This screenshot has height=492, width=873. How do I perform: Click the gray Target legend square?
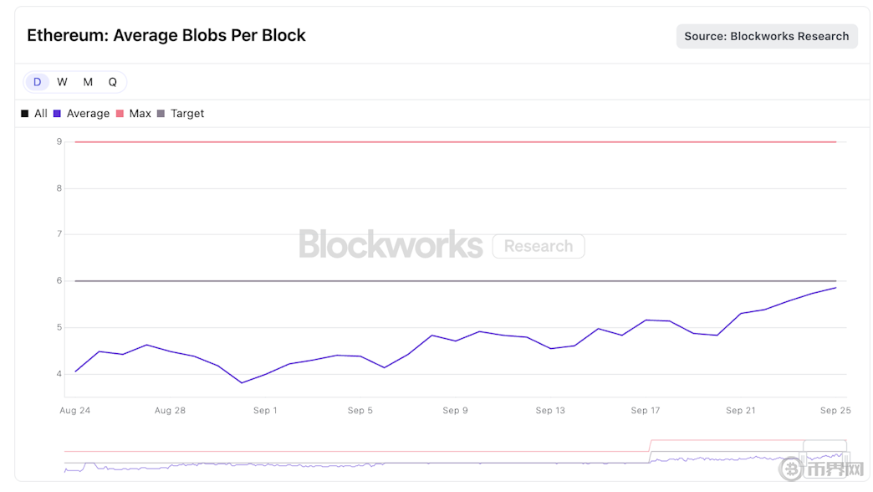pyautogui.click(x=161, y=114)
